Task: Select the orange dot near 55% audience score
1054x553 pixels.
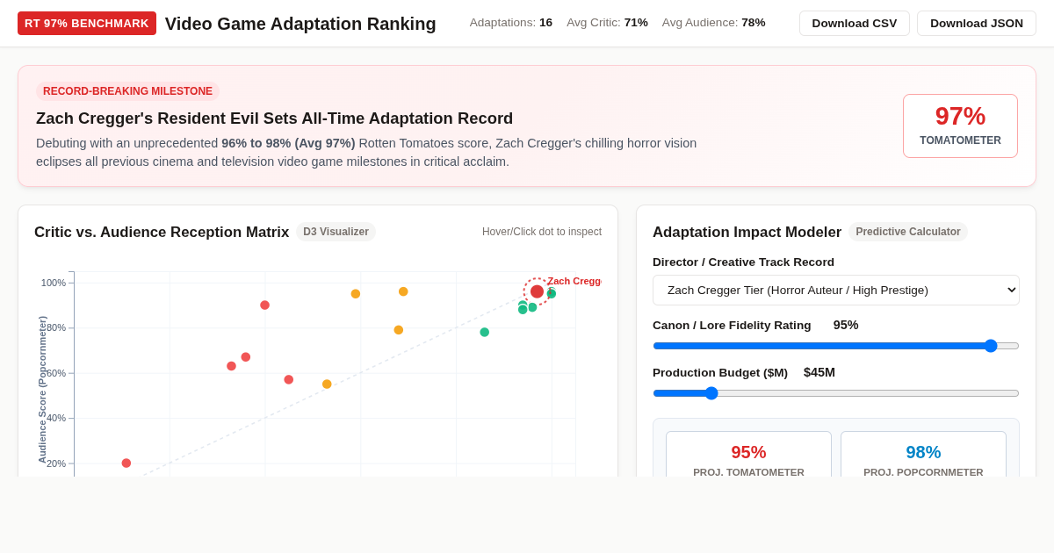Action: (x=327, y=384)
